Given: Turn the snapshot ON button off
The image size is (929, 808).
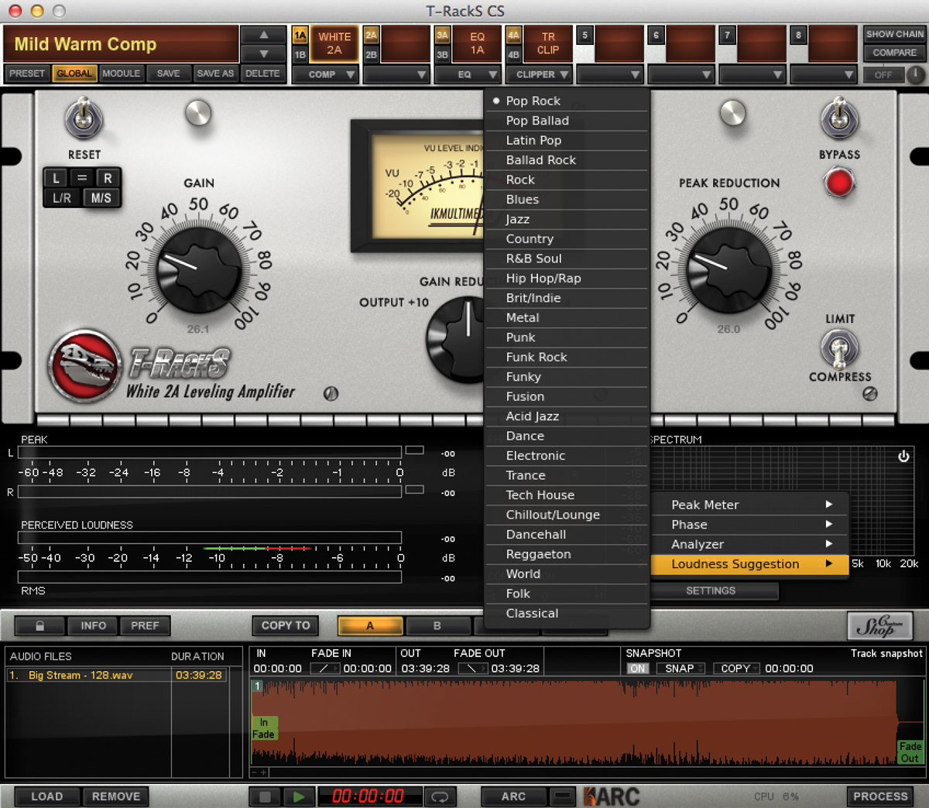Looking at the screenshot, I should point(638,669).
